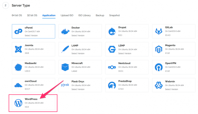Open cPanel Select Version dropdown
Viewport: 198px width, 114px height.
(31, 36)
